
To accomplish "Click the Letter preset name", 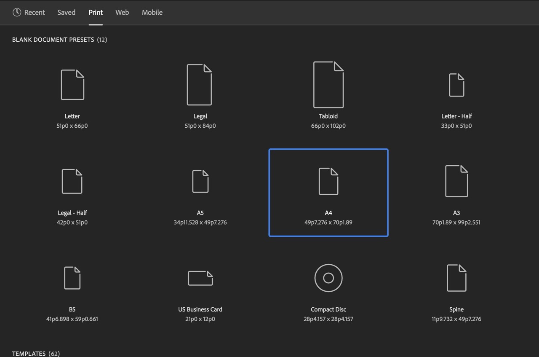I will point(72,116).
